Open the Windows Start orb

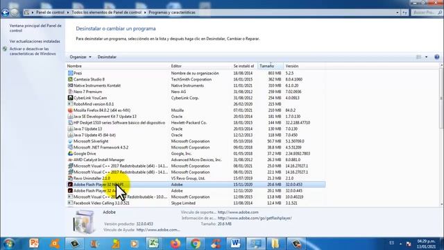pos(8,244)
